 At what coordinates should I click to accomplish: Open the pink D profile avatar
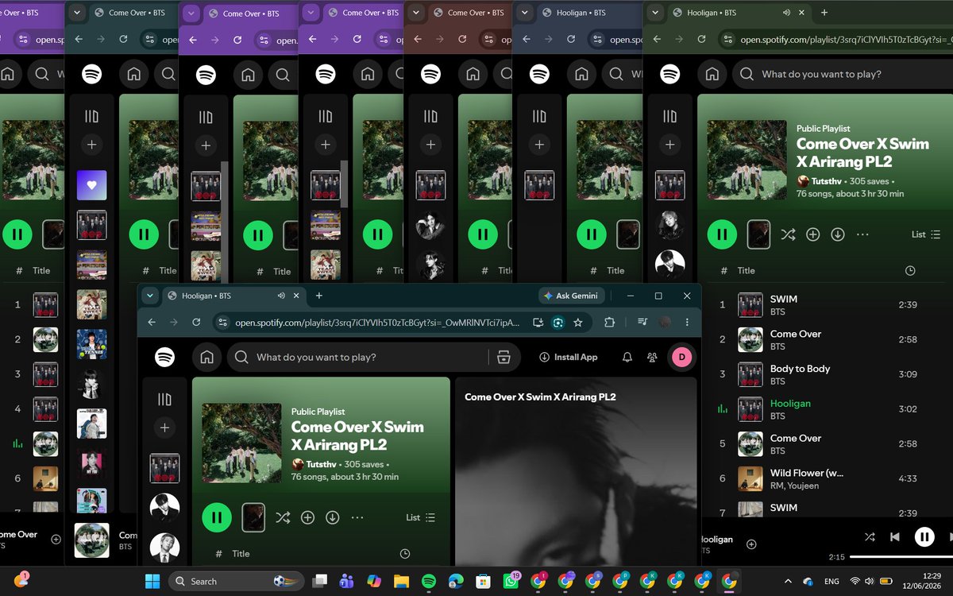pyautogui.click(x=681, y=358)
